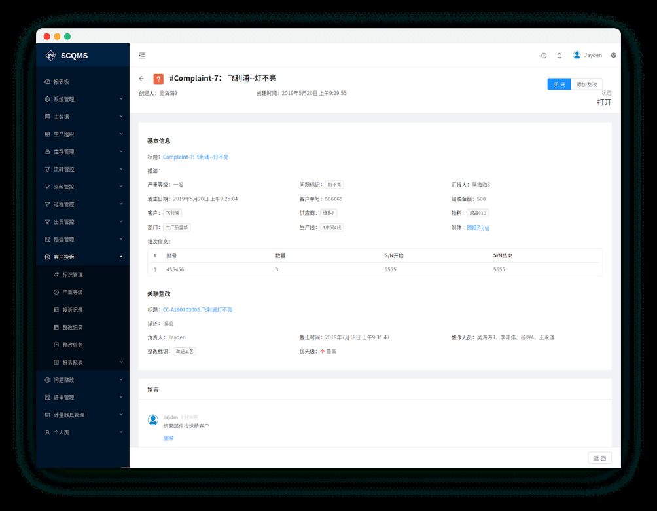The width and height of the screenshot is (657, 511).
Task: Click customer order number 566665
Action: [x=334, y=199]
